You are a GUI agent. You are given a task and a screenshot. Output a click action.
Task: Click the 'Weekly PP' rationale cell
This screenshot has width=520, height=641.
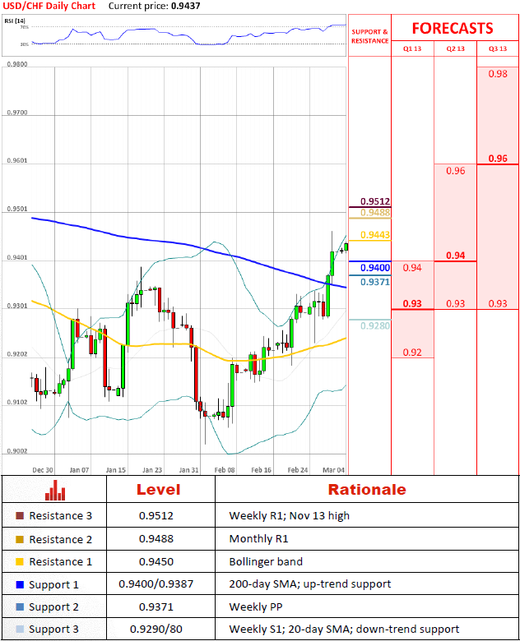click(x=256, y=607)
